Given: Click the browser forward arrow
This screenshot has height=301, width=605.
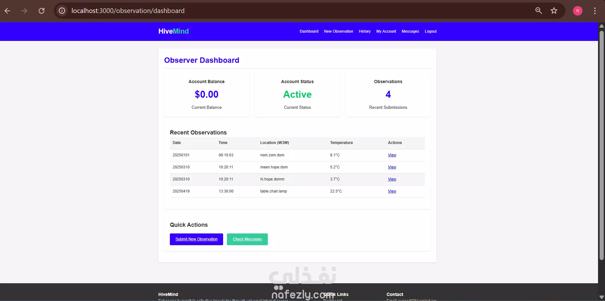Looking at the screenshot, I should [x=24, y=11].
